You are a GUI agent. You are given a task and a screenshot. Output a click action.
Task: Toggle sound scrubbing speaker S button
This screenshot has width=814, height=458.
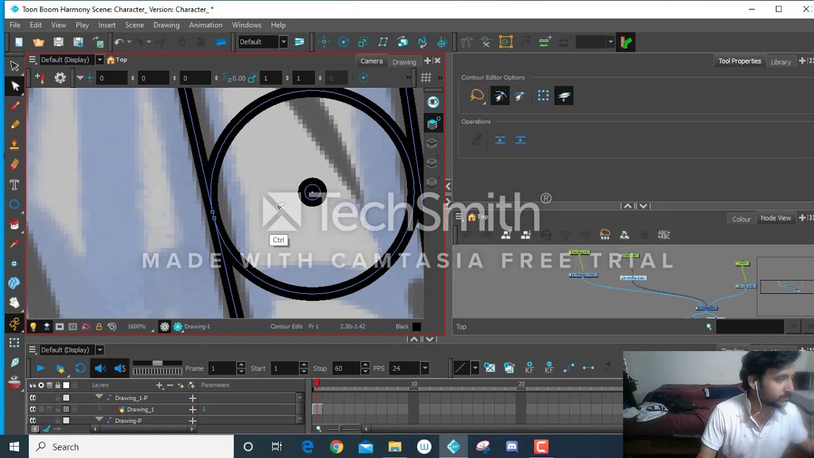coord(120,368)
